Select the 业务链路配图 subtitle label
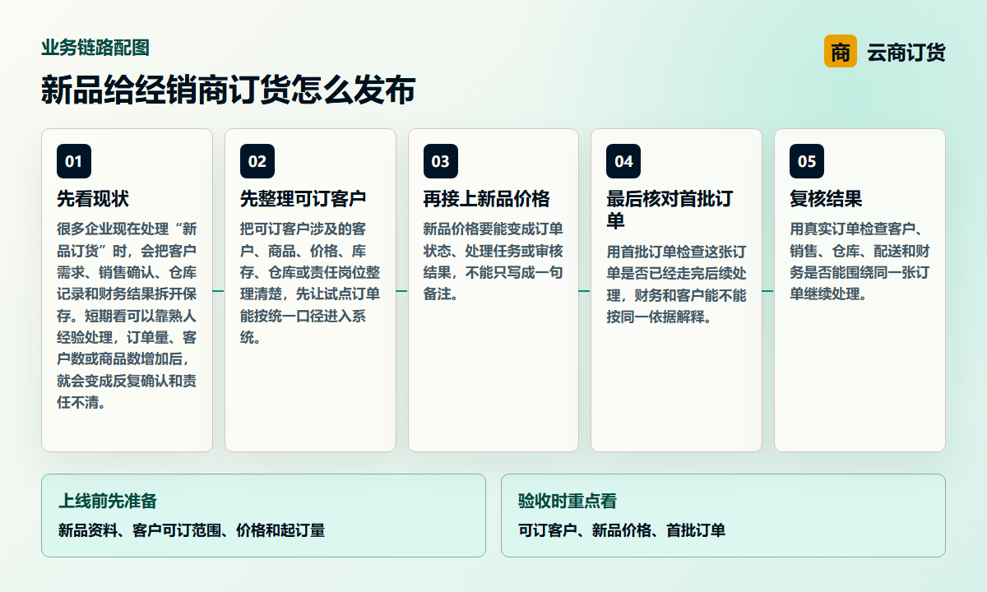 95,48
